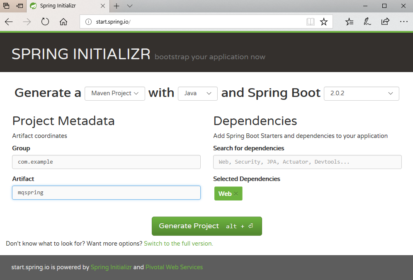Screen dimensions: 413x280
Task: Start a Web Note with the pen icon
Action: (x=367, y=21)
